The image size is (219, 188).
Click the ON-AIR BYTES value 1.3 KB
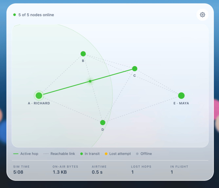60,172
